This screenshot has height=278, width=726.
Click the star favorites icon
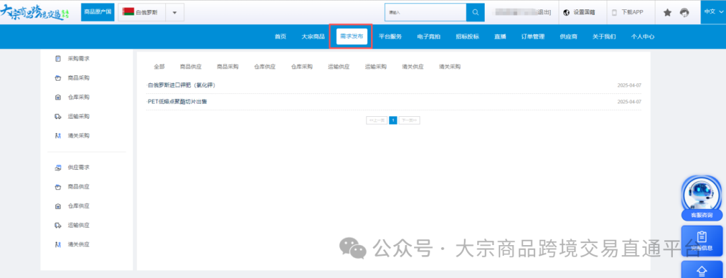tap(668, 12)
